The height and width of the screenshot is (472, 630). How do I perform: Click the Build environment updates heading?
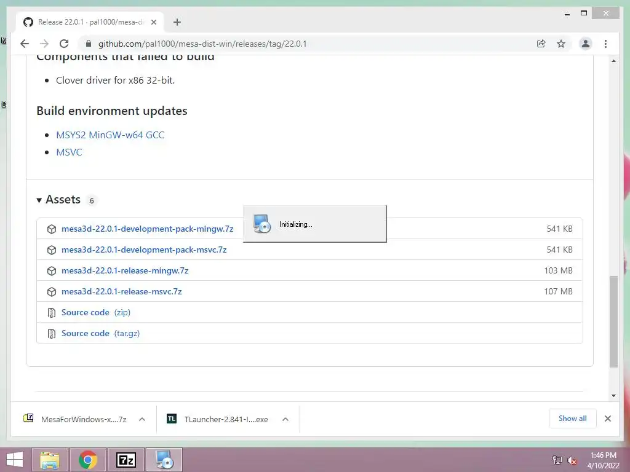112,111
